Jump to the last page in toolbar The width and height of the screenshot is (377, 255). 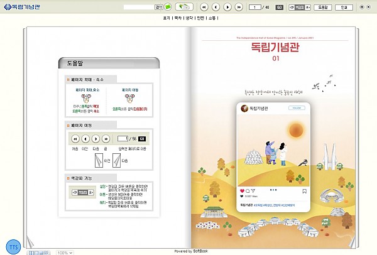coord(239,7)
